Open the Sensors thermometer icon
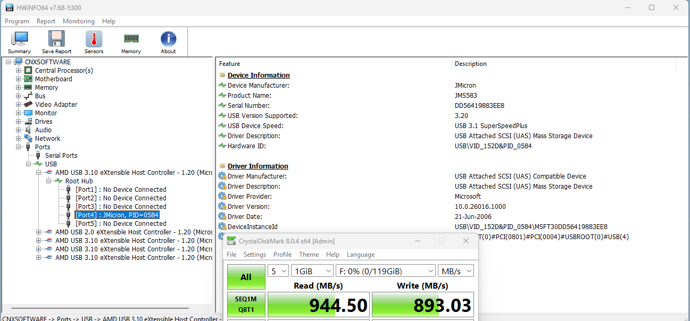 (x=94, y=42)
